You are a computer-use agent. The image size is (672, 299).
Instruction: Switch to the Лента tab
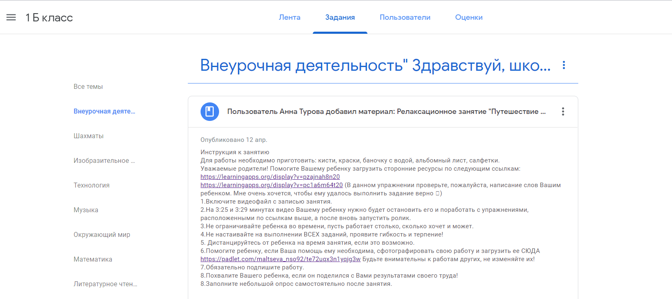(x=289, y=17)
